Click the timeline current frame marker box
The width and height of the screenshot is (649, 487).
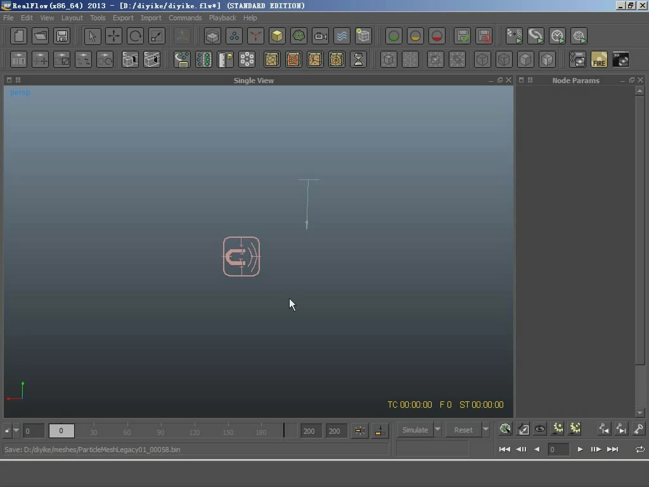(x=61, y=431)
